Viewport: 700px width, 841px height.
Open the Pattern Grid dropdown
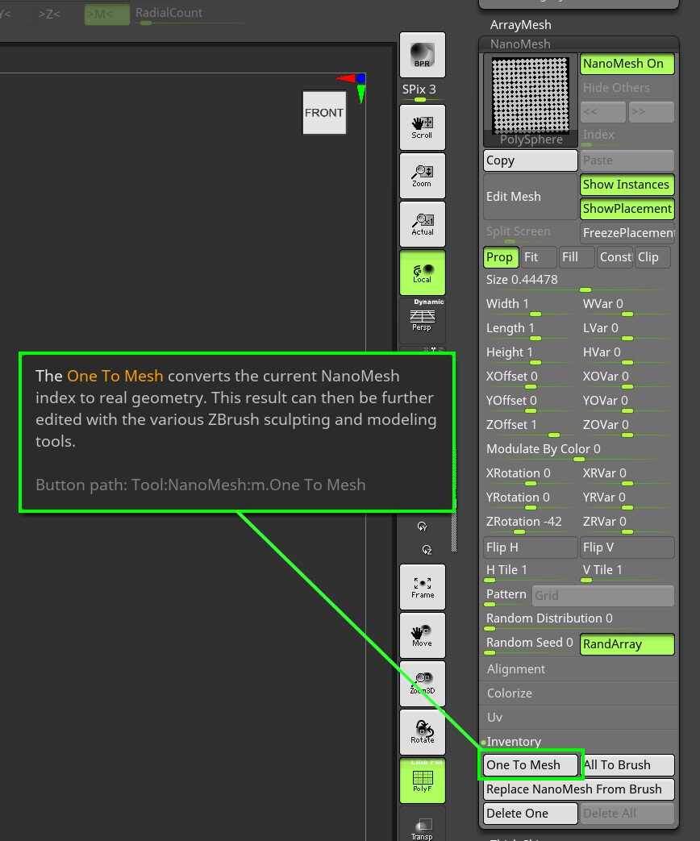(x=603, y=596)
